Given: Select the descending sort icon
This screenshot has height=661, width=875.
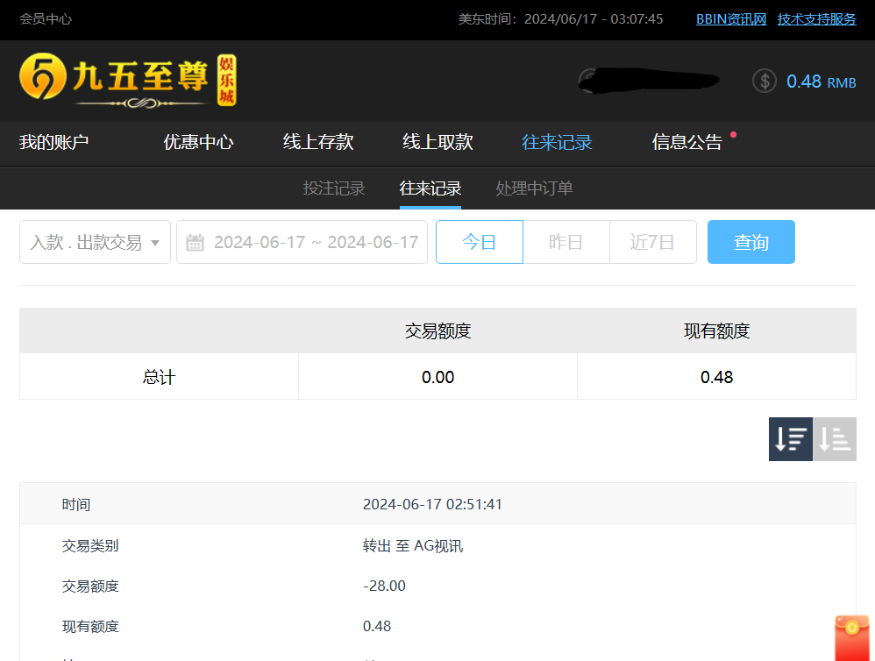Looking at the screenshot, I should 790,438.
